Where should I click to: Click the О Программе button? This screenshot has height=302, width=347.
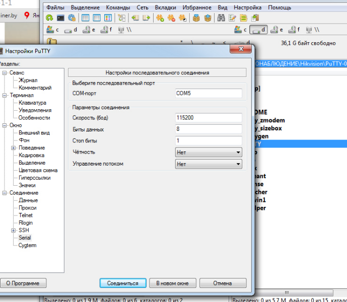[x=23, y=283]
